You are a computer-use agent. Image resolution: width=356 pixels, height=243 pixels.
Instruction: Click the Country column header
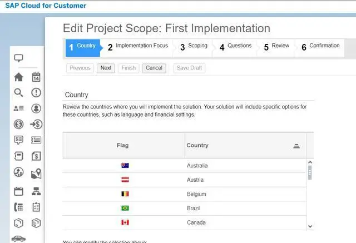click(x=245, y=146)
